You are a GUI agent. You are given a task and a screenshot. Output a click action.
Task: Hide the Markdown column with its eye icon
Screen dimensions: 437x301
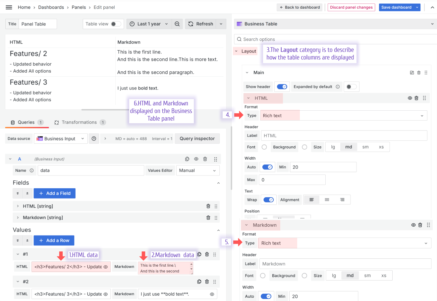click(413, 225)
